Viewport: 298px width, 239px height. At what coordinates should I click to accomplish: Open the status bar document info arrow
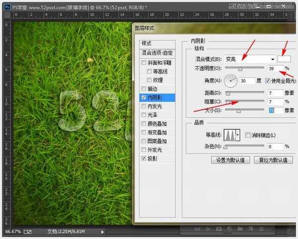[103, 232]
